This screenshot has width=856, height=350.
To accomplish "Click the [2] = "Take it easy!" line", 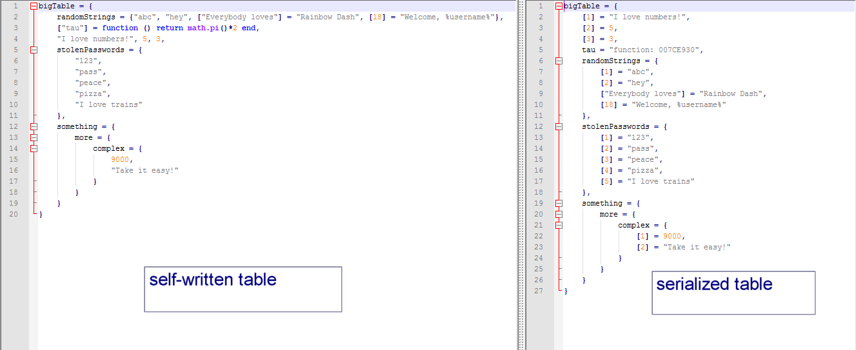I will (683, 247).
